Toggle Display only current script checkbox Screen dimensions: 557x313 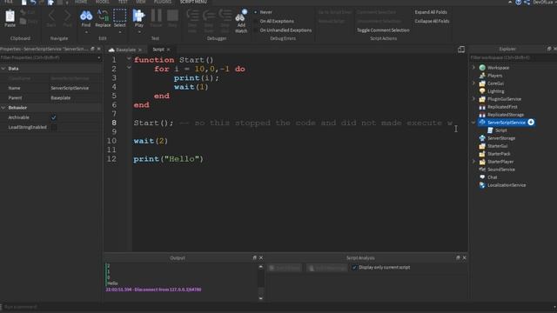pyautogui.click(x=354, y=267)
